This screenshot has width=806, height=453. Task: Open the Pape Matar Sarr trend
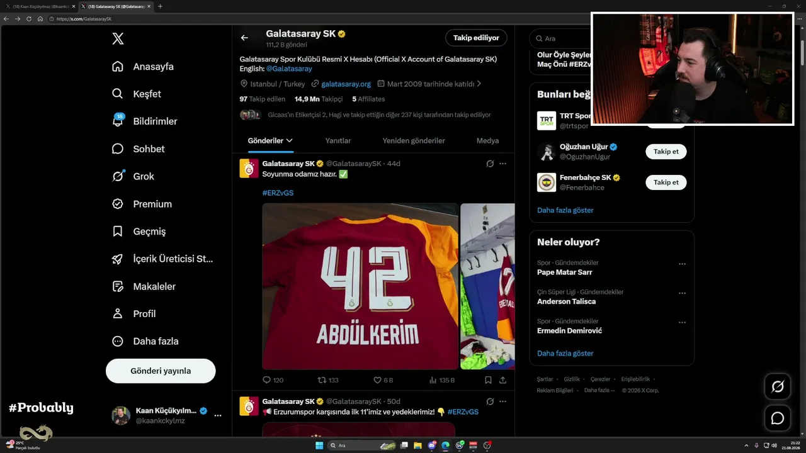point(565,272)
